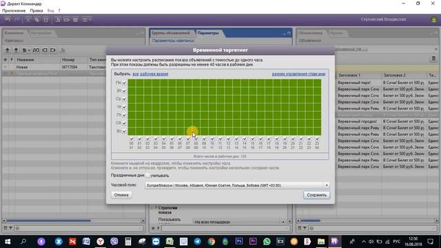Viewport: 441px width, 248px height.
Task: Enable the holidays 'учитывать' checkbox
Action: tap(147, 176)
